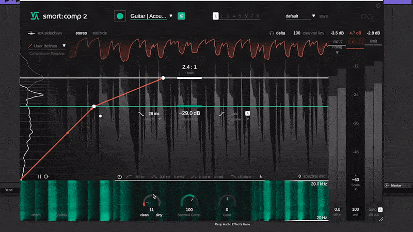Select state slot 8
The width and height of the screenshot is (413, 232).
258,16
